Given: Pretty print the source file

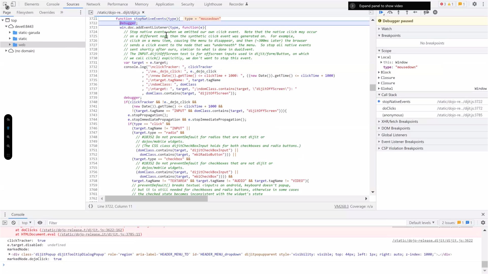Looking at the screenshot, I should (91, 206).
